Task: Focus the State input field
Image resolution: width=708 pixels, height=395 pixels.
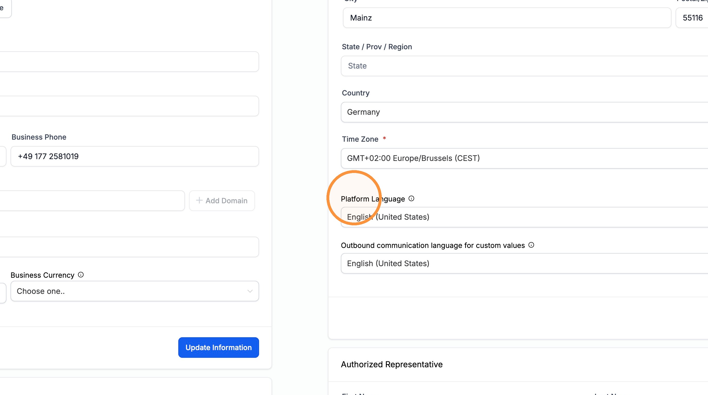Action: click(524, 66)
